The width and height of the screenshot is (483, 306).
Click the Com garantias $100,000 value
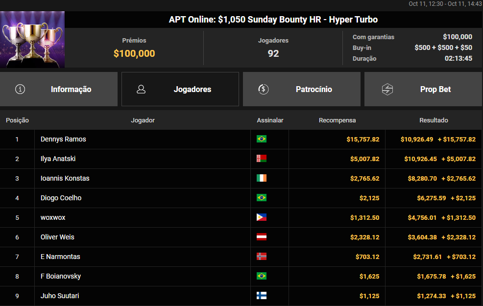(458, 37)
